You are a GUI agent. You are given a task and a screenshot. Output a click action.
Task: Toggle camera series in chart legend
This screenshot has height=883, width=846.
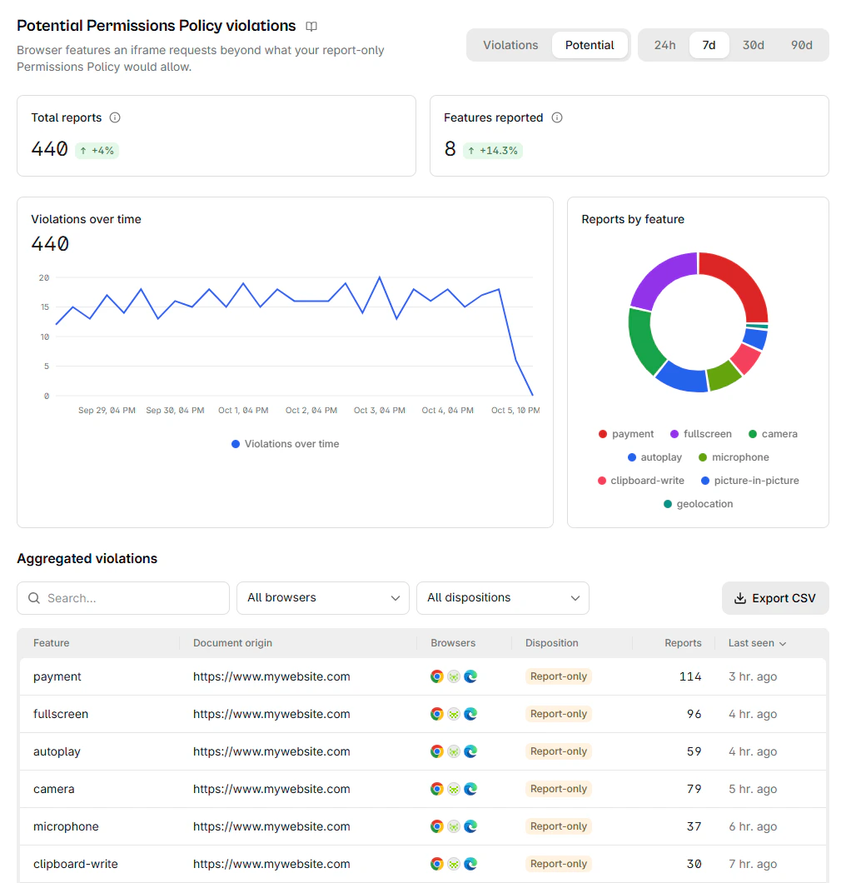click(x=773, y=434)
